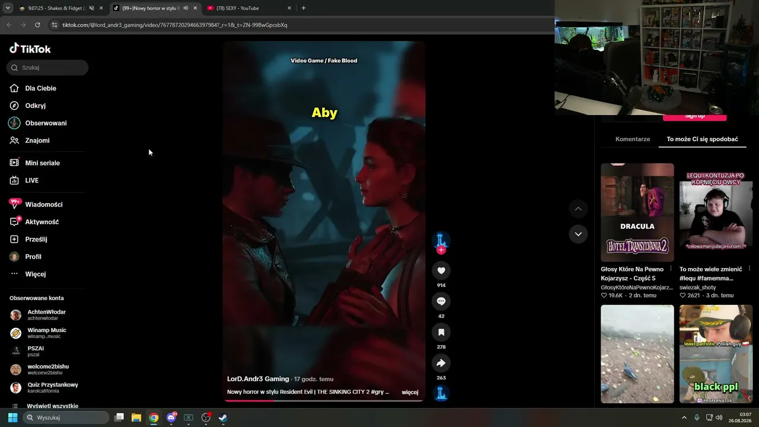This screenshot has width=759, height=427.
Task: Open the system volume control
Action: coord(719,418)
